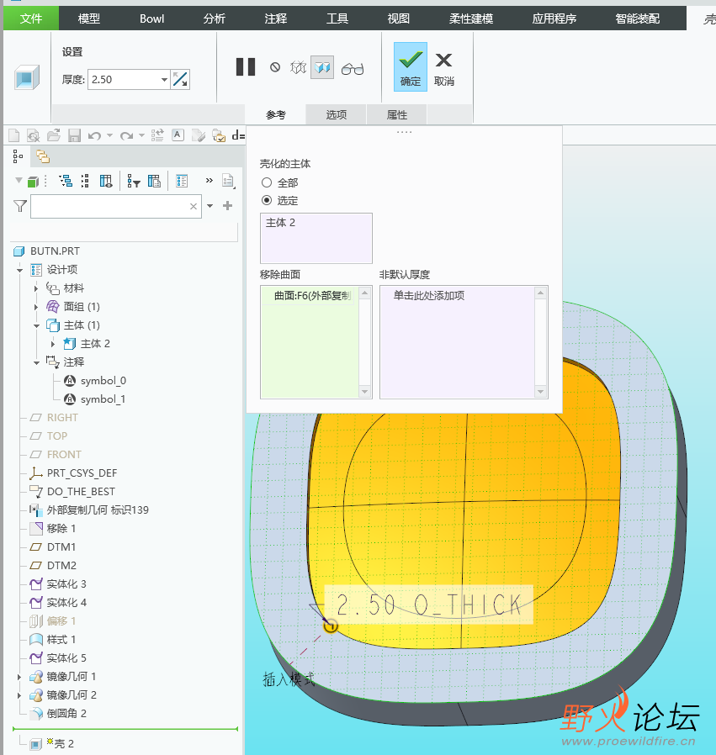Click the 主体 2 collector entry
The image size is (716, 755).
pyautogui.click(x=280, y=223)
